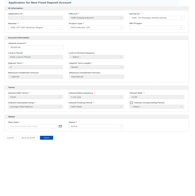Expand Interest Posting Period dropdown
The width and height of the screenshot is (195, 196).
tap(96, 107)
